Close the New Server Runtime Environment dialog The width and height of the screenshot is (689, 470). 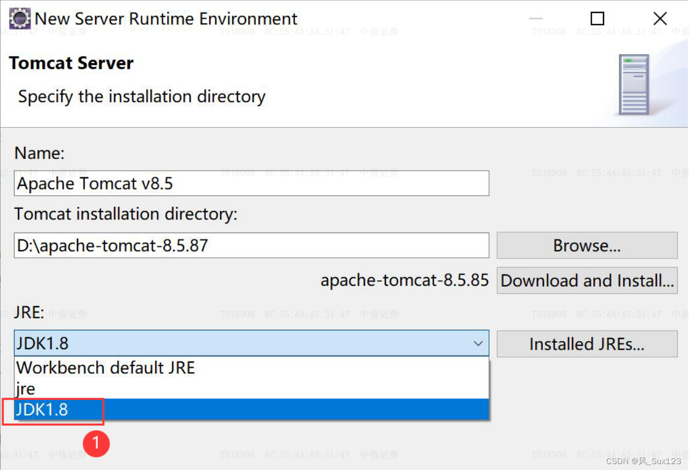click(660, 19)
